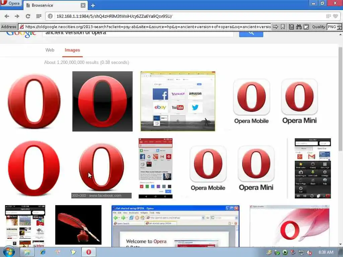
Task: Select the Images results tab
Action: click(72, 50)
